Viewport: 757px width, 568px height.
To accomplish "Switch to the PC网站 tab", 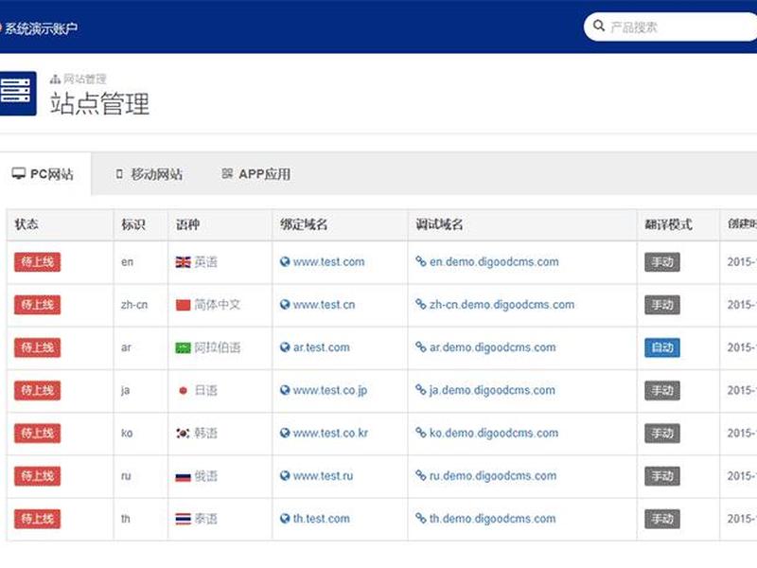I will [x=45, y=174].
